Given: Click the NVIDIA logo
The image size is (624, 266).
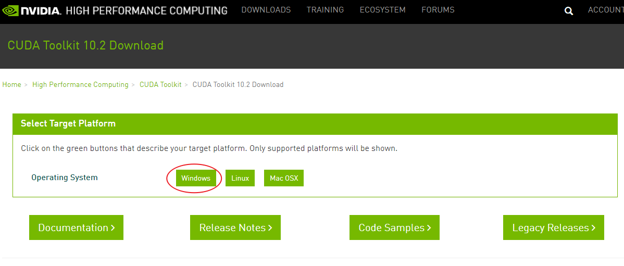Looking at the screenshot, I should [31, 10].
